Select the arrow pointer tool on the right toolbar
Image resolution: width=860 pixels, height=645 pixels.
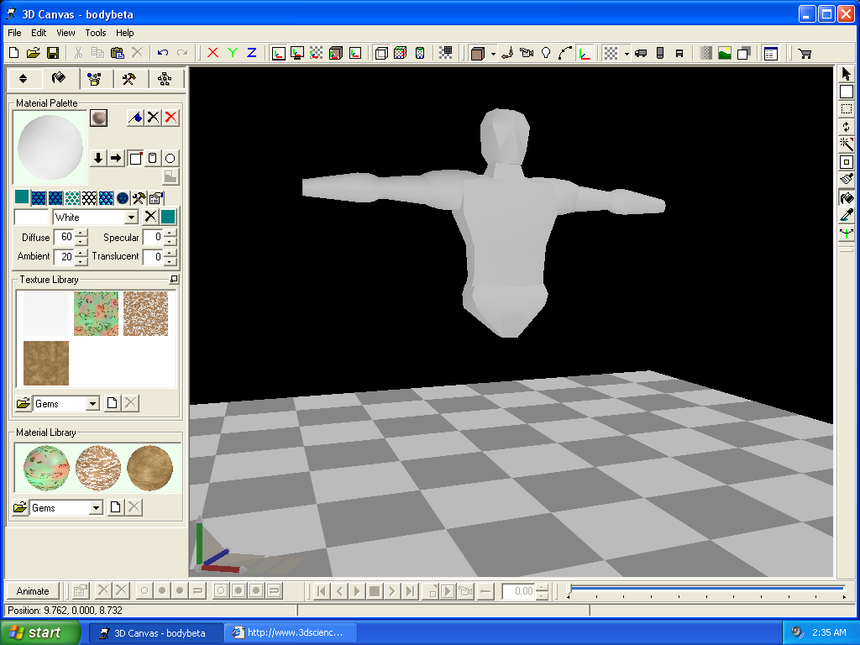coord(847,74)
